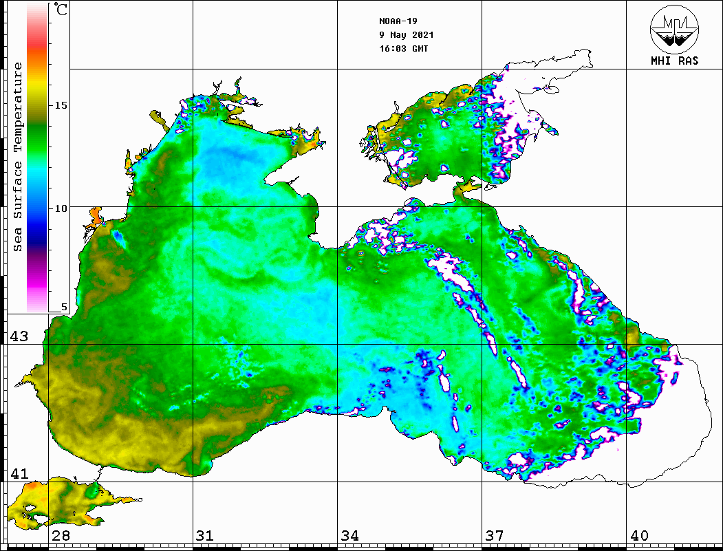Screen dimensions: 723x551
Task: Click the "MHI RAS" caption text
Action: click(674, 61)
